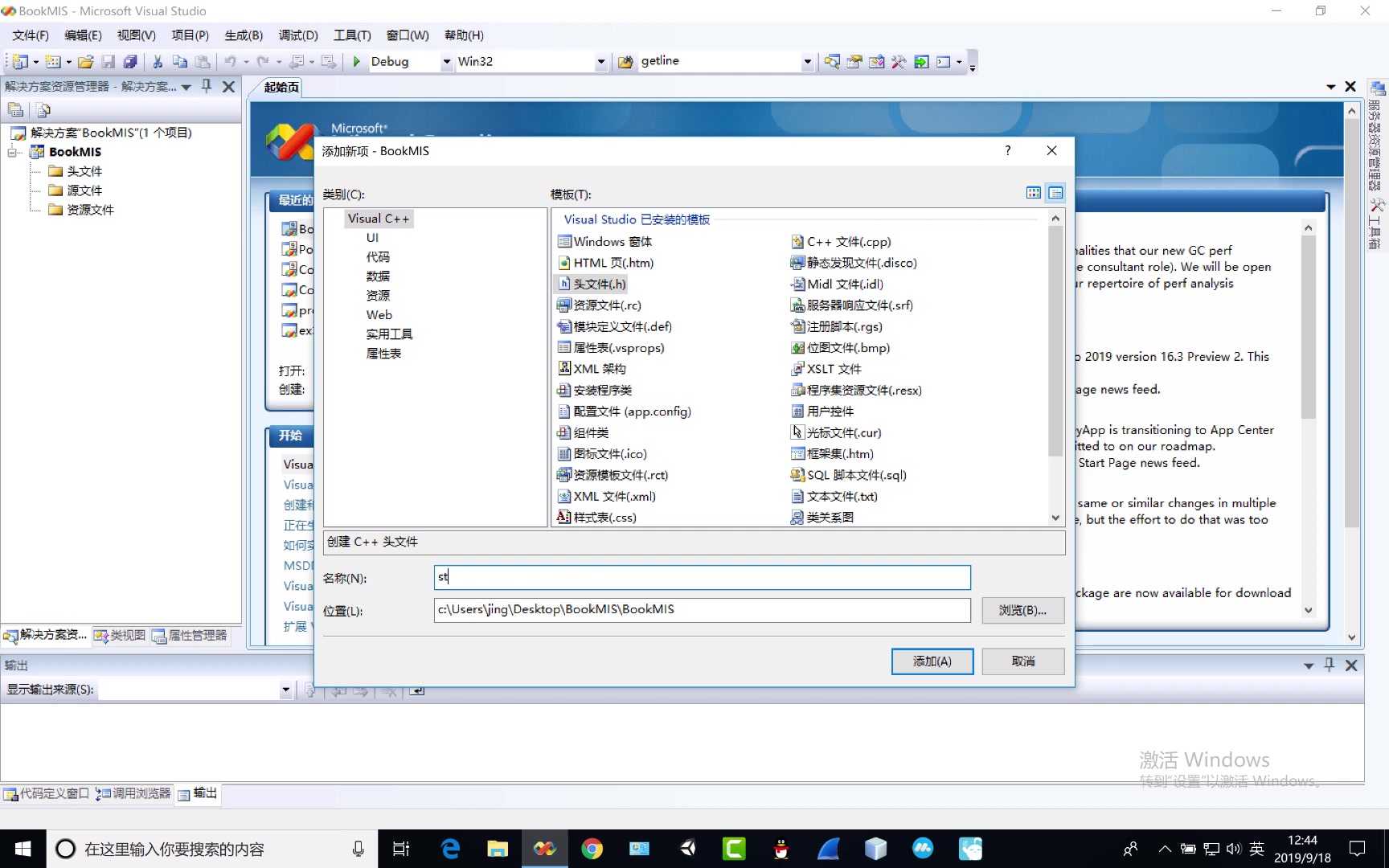Select the 资源文件(.rc) template
Image resolution: width=1389 pixels, height=868 pixels.
pyautogui.click(x=600, y=305)
